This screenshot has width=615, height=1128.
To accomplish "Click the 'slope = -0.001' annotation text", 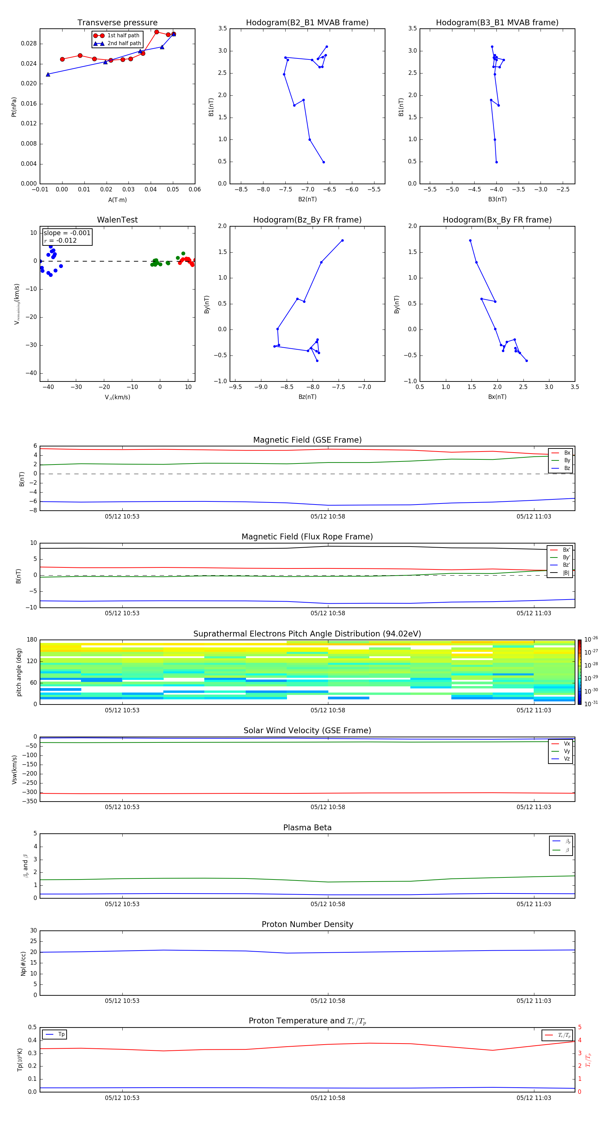I will tap(67, 233).
